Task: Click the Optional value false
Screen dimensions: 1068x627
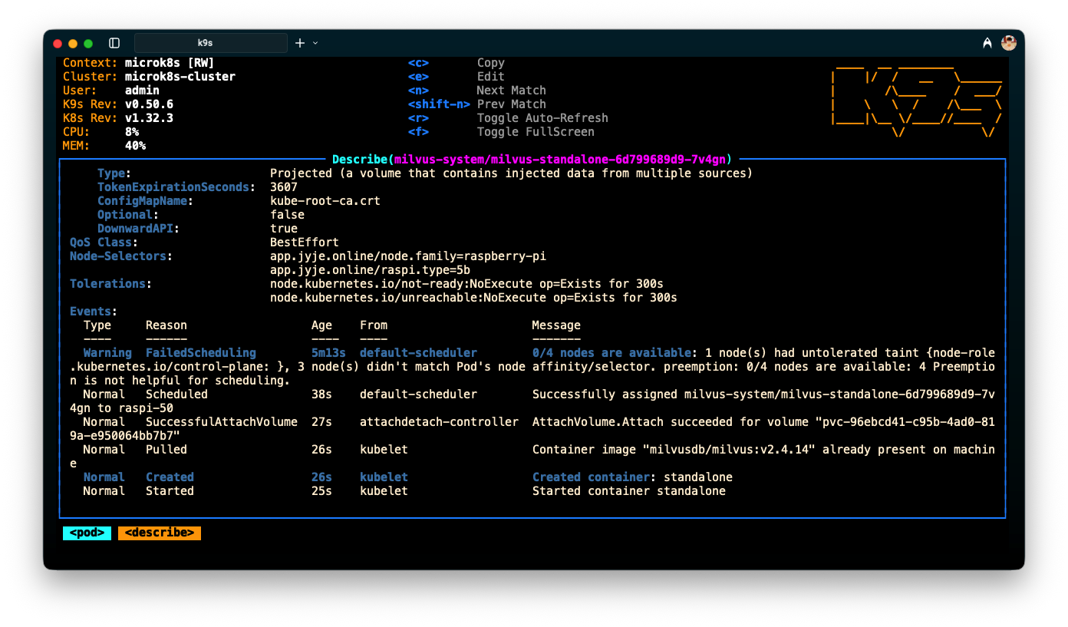Action: [287, 215]
